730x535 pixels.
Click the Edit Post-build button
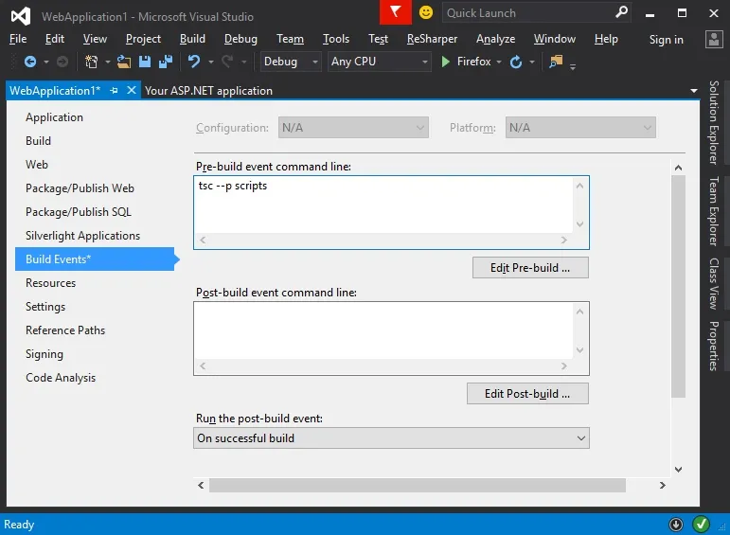(527, 394)
